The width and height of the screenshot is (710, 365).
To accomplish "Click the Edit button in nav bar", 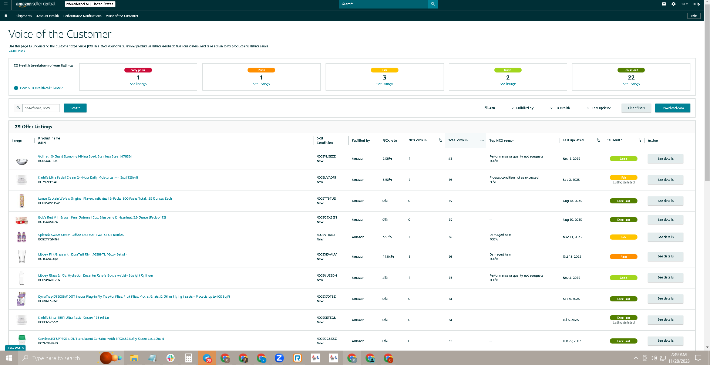I will tap(694, 16).
